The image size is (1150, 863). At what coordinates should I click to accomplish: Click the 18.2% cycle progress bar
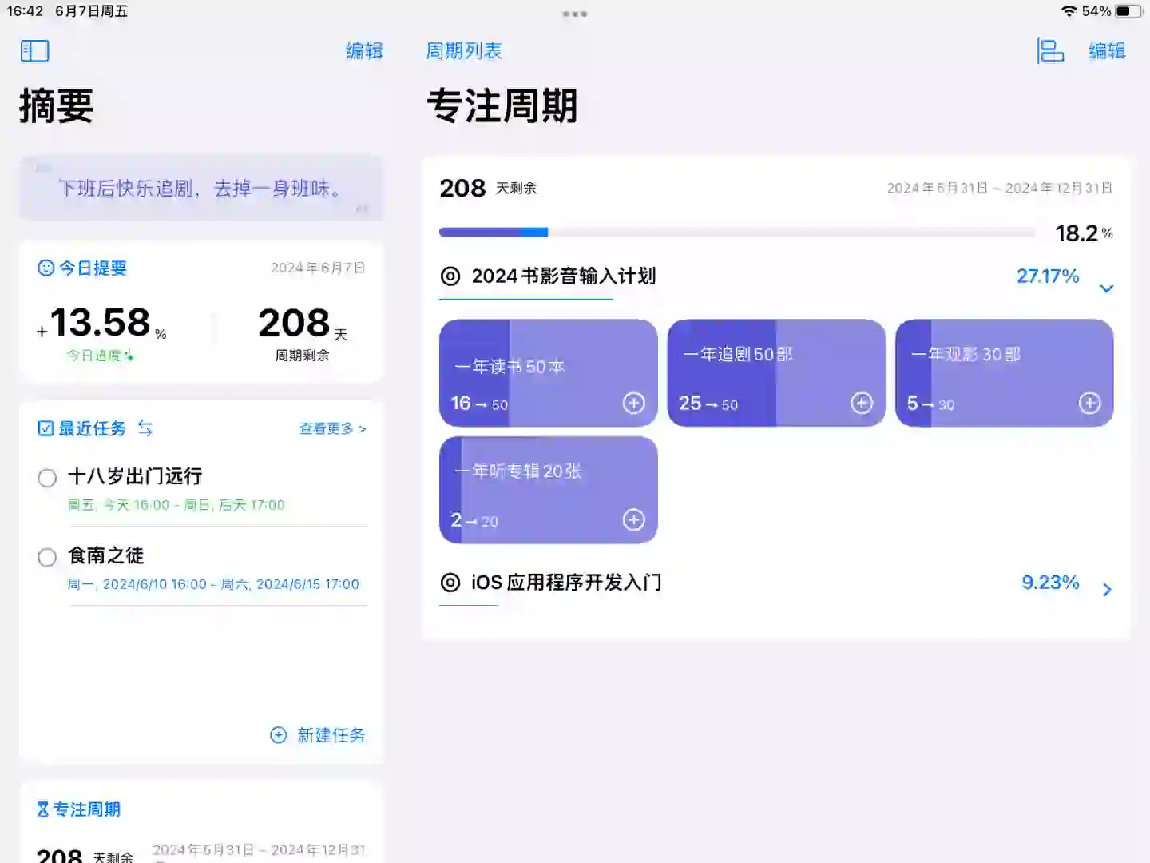coord(735,232)
